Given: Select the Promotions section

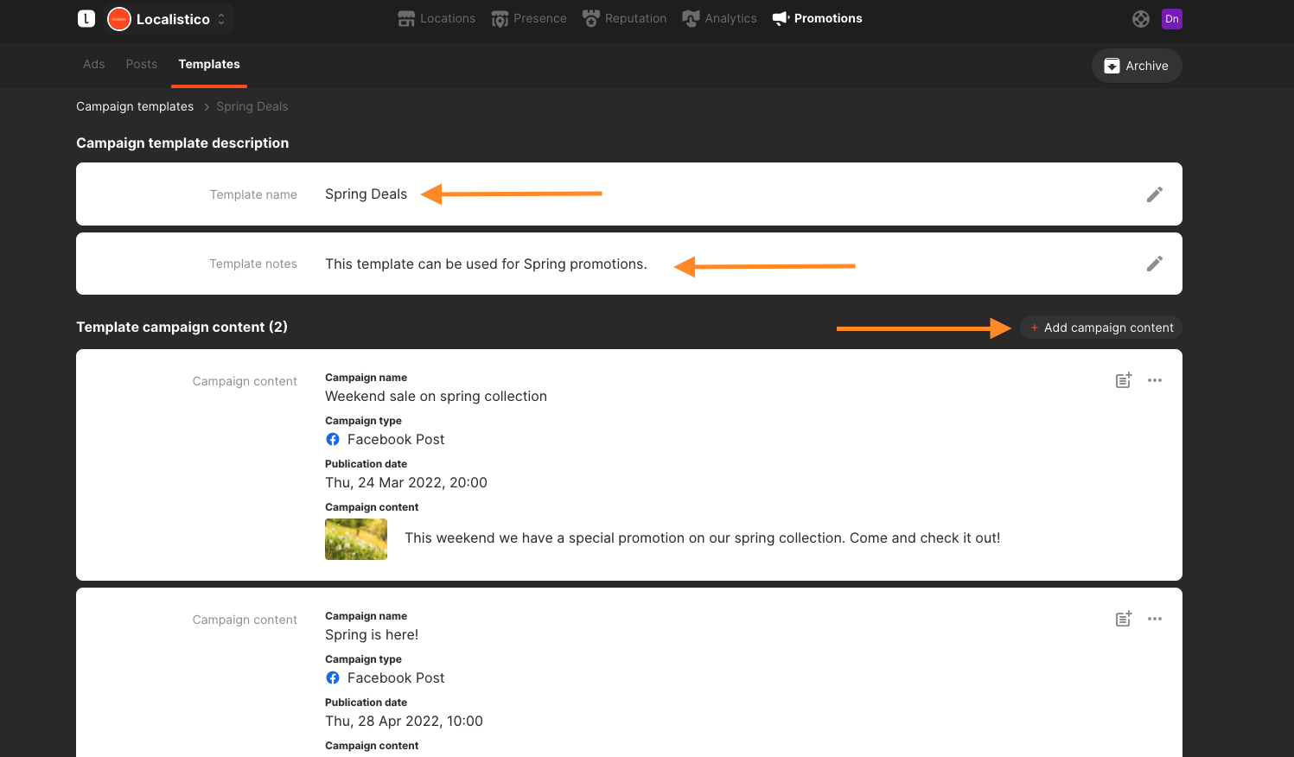Looking at the screenshot, I should click(817, 18).
